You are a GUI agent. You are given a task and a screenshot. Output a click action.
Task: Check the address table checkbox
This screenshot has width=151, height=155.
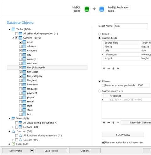tap(20, 46)
